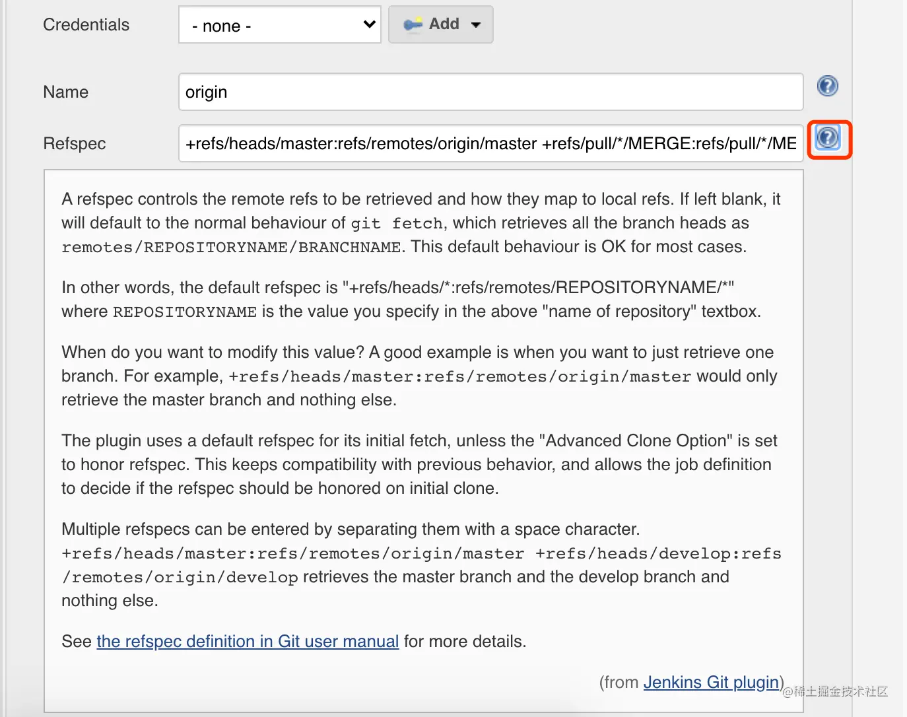
Task: Click the Add credentials button label
Action: coord(444,24)
